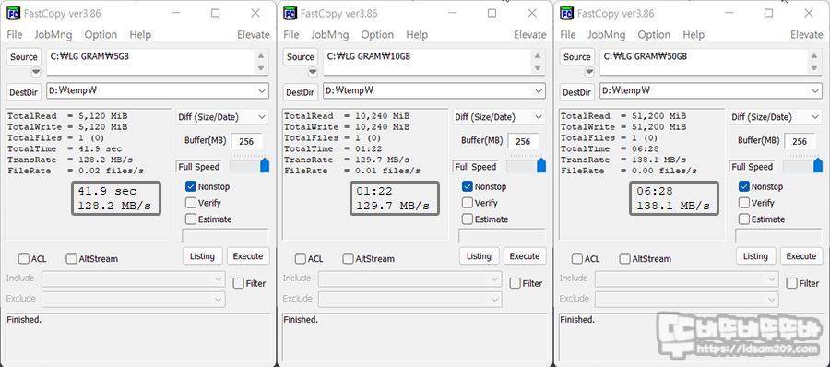Image resolution: width=830 pixels, height=367 pixels.
Task: Enable Verify in 50GB window
Action: (x=744, y=203)
